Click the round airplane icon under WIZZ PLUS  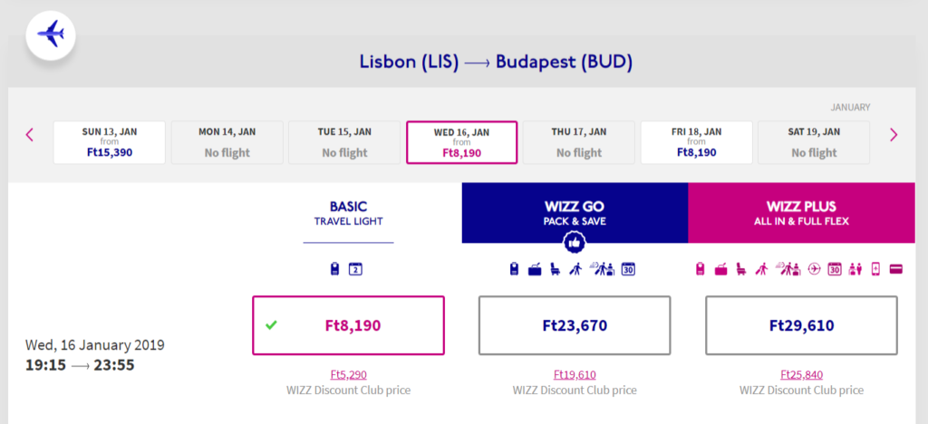[x=814, y=269]
